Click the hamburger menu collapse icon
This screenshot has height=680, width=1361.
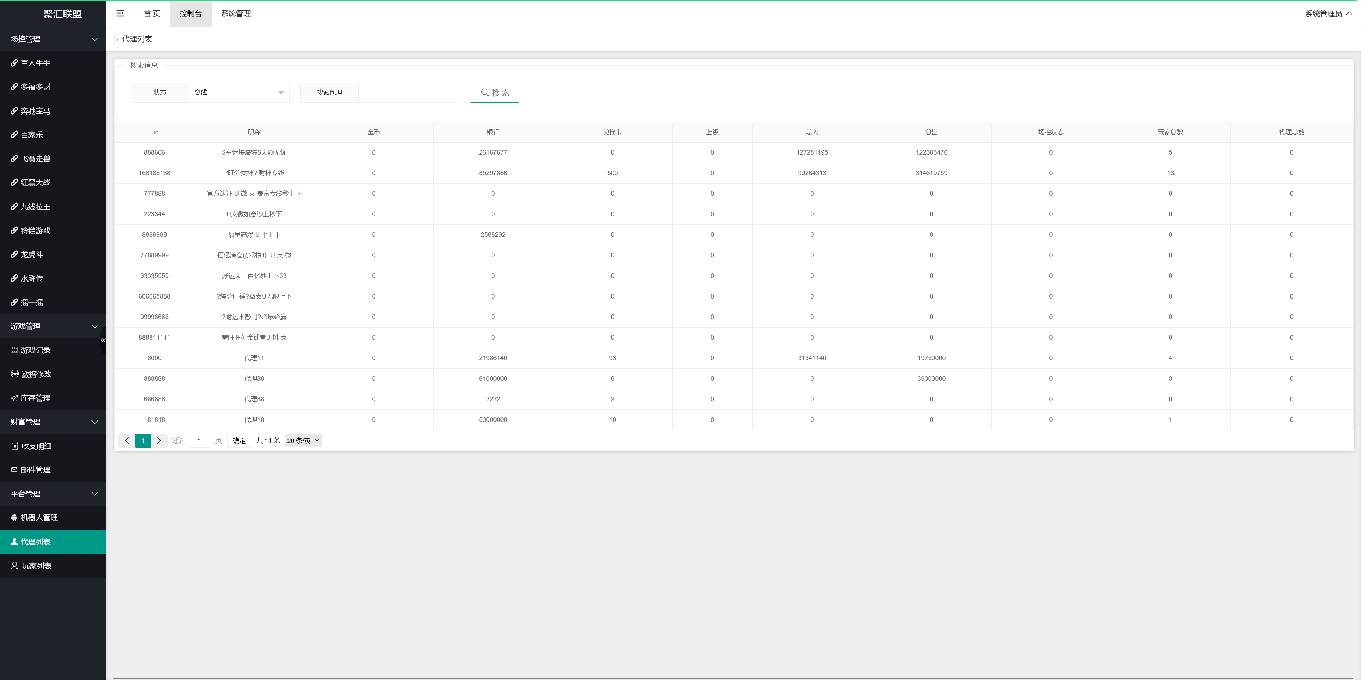pyautogui.click(x=120, y=13)
